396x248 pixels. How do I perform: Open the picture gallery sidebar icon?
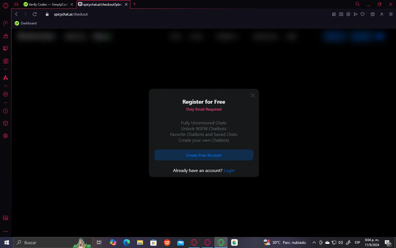[6, 218]
